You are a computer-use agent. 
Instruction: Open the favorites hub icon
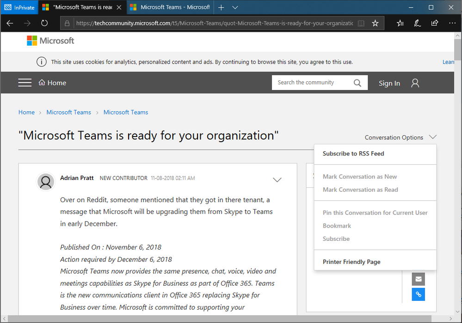click(x=400, y=23)
